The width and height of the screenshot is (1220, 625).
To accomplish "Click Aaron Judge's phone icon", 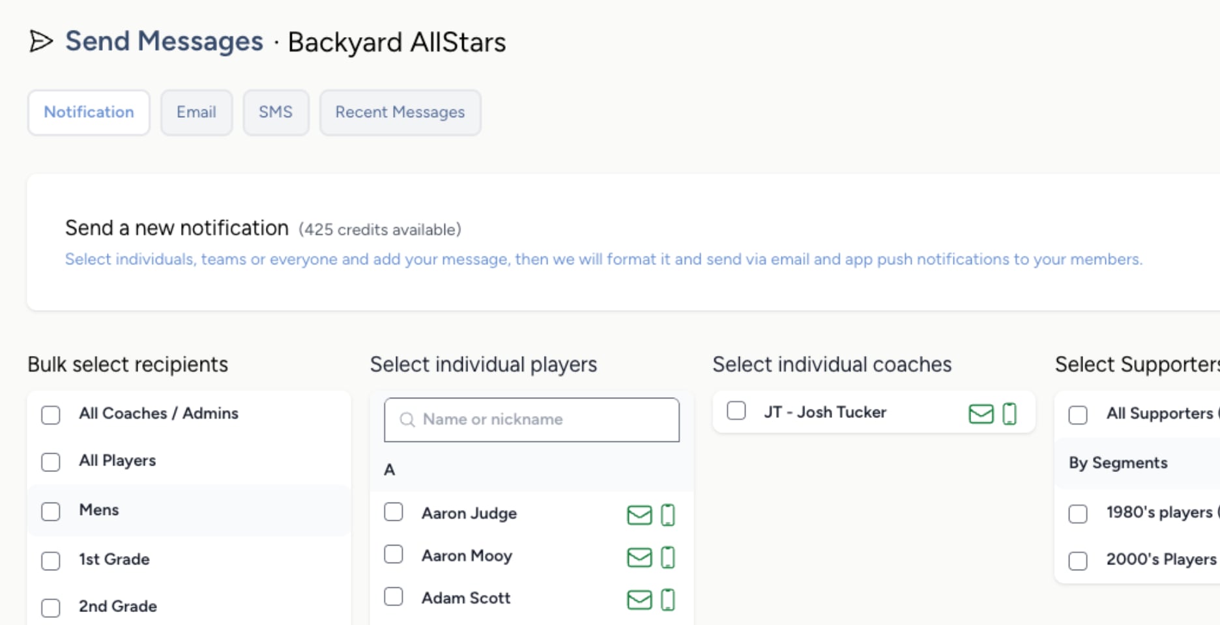I will (668, 515).
